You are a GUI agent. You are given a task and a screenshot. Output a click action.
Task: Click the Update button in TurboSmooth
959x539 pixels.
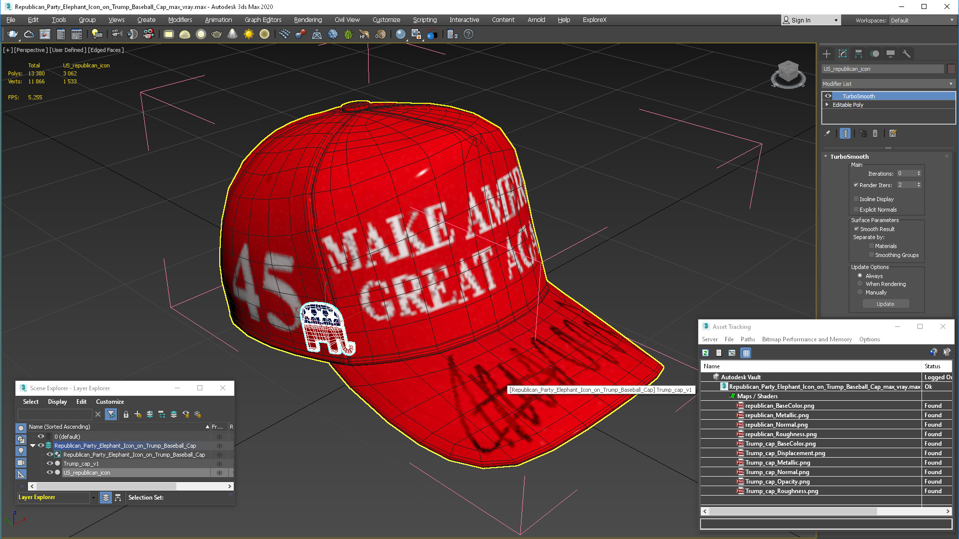click(x=886, y=304)
